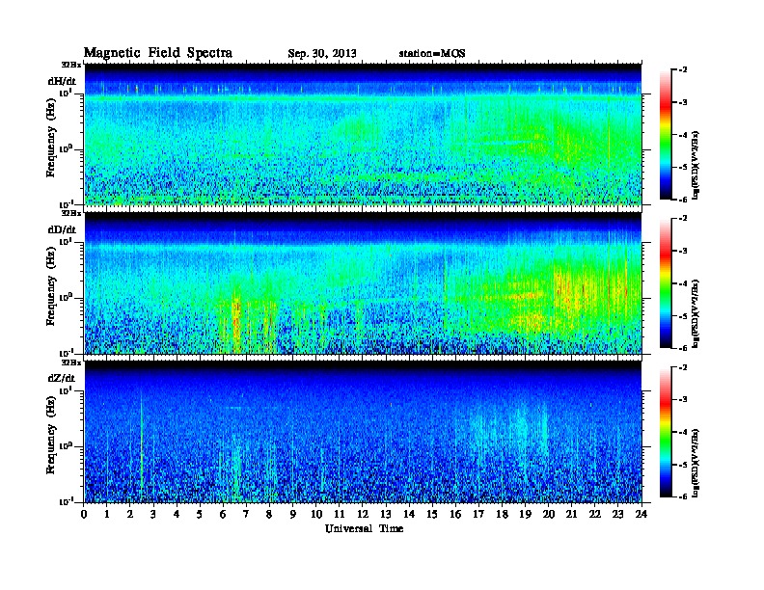
Task: Select the dD/dt panel label
Action: coord(62,229)
